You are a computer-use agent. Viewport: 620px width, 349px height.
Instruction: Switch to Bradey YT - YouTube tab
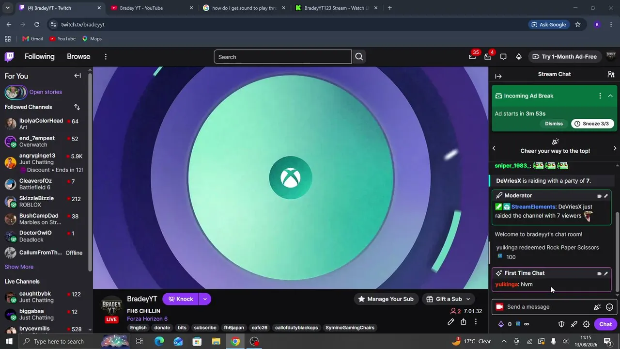[152, 8]
